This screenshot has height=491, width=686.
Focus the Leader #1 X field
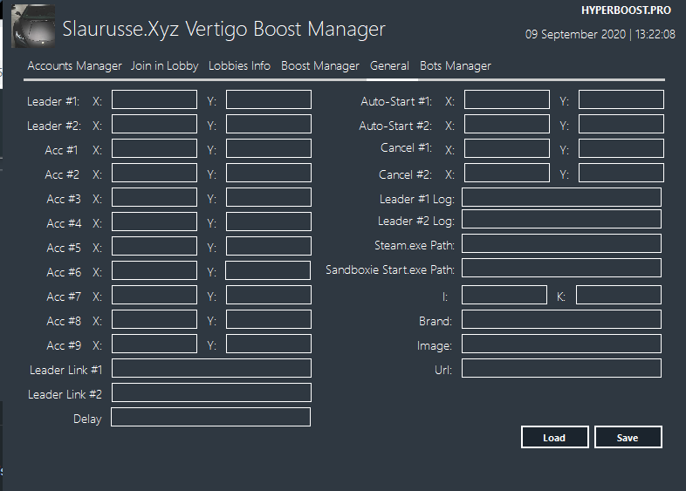tap(154, 100)
